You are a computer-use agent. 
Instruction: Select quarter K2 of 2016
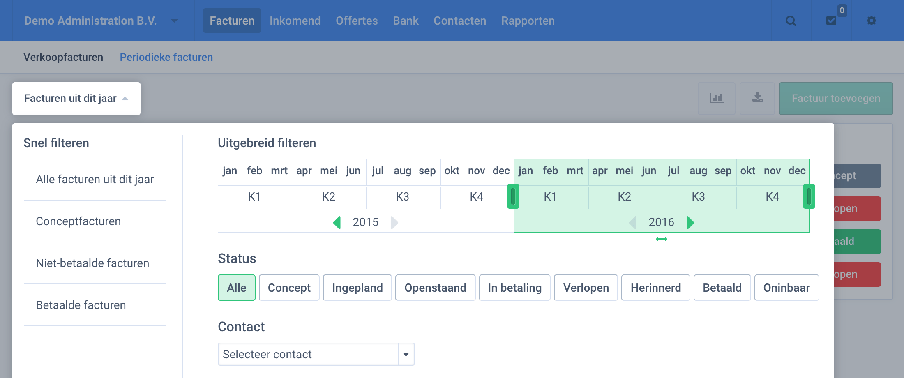(625, 197)
